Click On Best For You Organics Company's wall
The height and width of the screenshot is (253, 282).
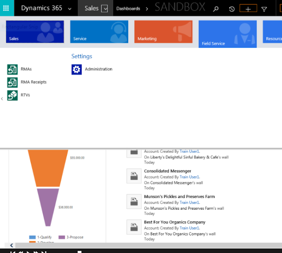[180, 234]
